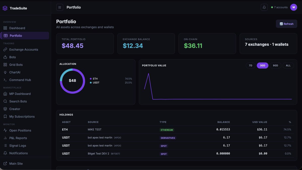Select the 7D time range
This screenshot has width=302, height=170.
point(250,65)
